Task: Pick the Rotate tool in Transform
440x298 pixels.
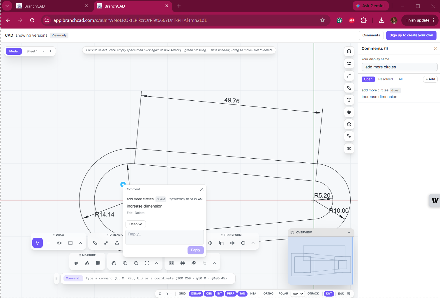Action: tap(243, 243)
